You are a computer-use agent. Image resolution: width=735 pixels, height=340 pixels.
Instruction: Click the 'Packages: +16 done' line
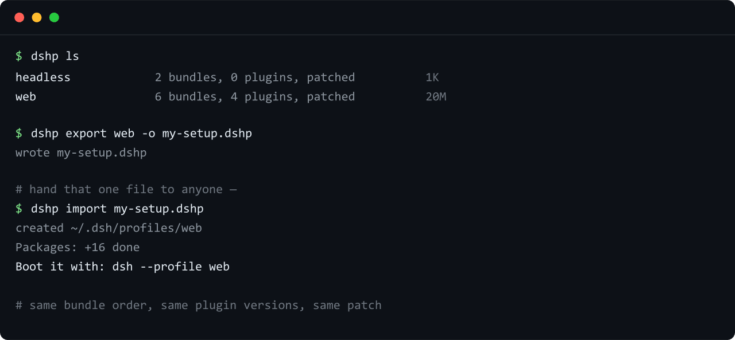point(78,248)
